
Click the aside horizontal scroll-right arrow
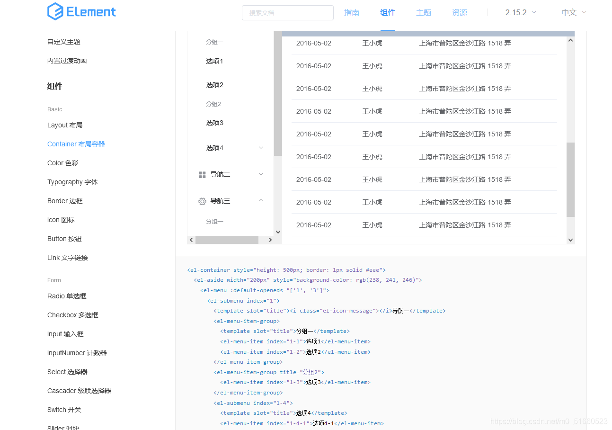tap(270, 240)
